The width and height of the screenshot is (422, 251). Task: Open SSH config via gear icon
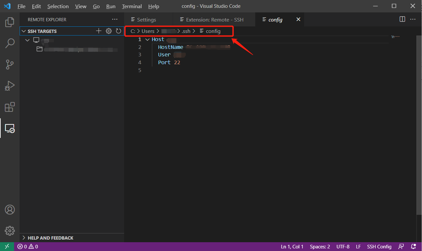pyautogui.click(x=109, y=31)
